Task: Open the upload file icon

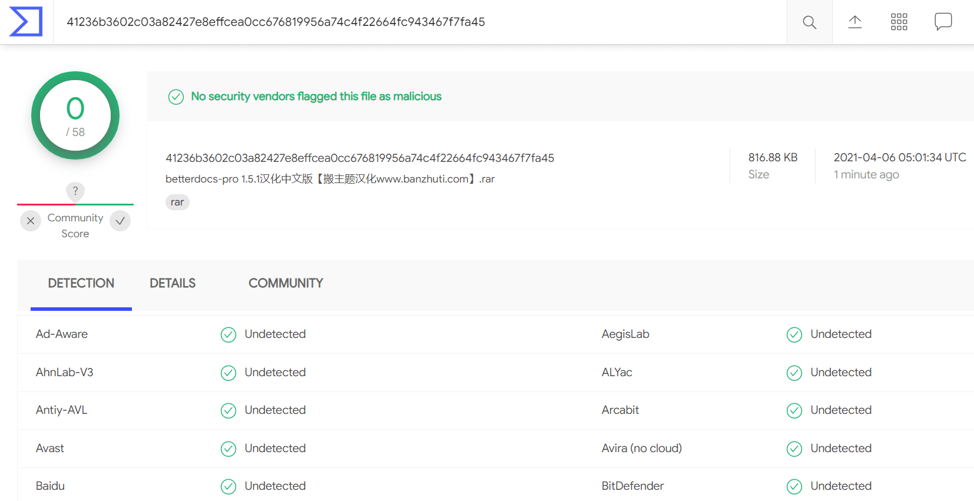Action: tap(854, 22)
